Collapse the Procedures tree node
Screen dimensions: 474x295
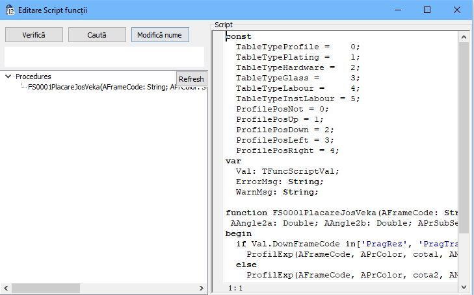tap(8, 77)
